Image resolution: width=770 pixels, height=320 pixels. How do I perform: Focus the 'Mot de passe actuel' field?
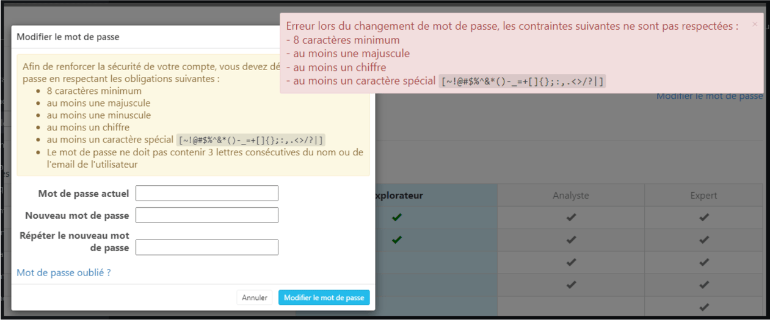point(207,193)
